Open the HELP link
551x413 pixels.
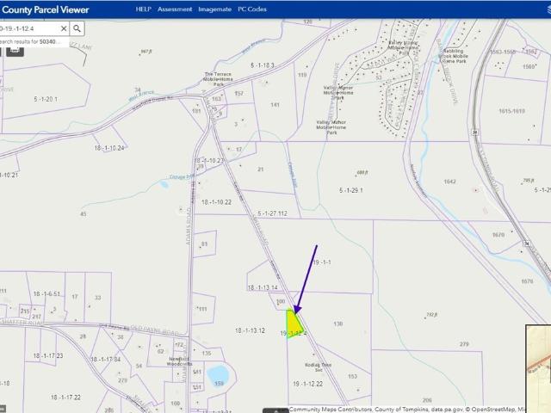(144, 9)
